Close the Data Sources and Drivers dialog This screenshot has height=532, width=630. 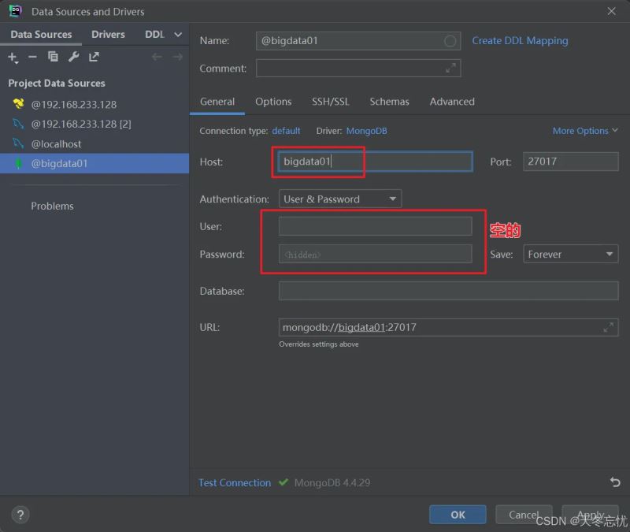click(612, 11)
